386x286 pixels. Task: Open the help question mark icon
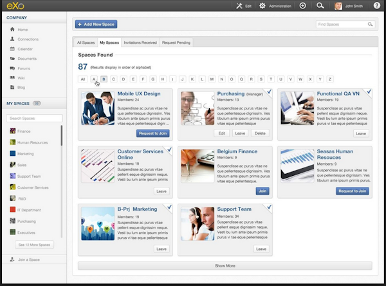[x=376, y=6]
